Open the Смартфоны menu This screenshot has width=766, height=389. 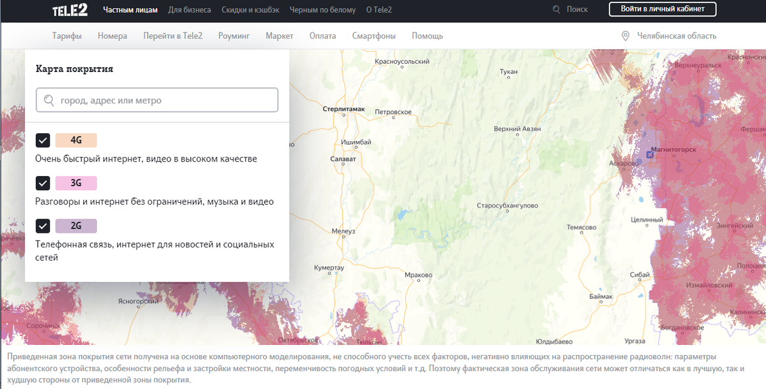point(374,36)
